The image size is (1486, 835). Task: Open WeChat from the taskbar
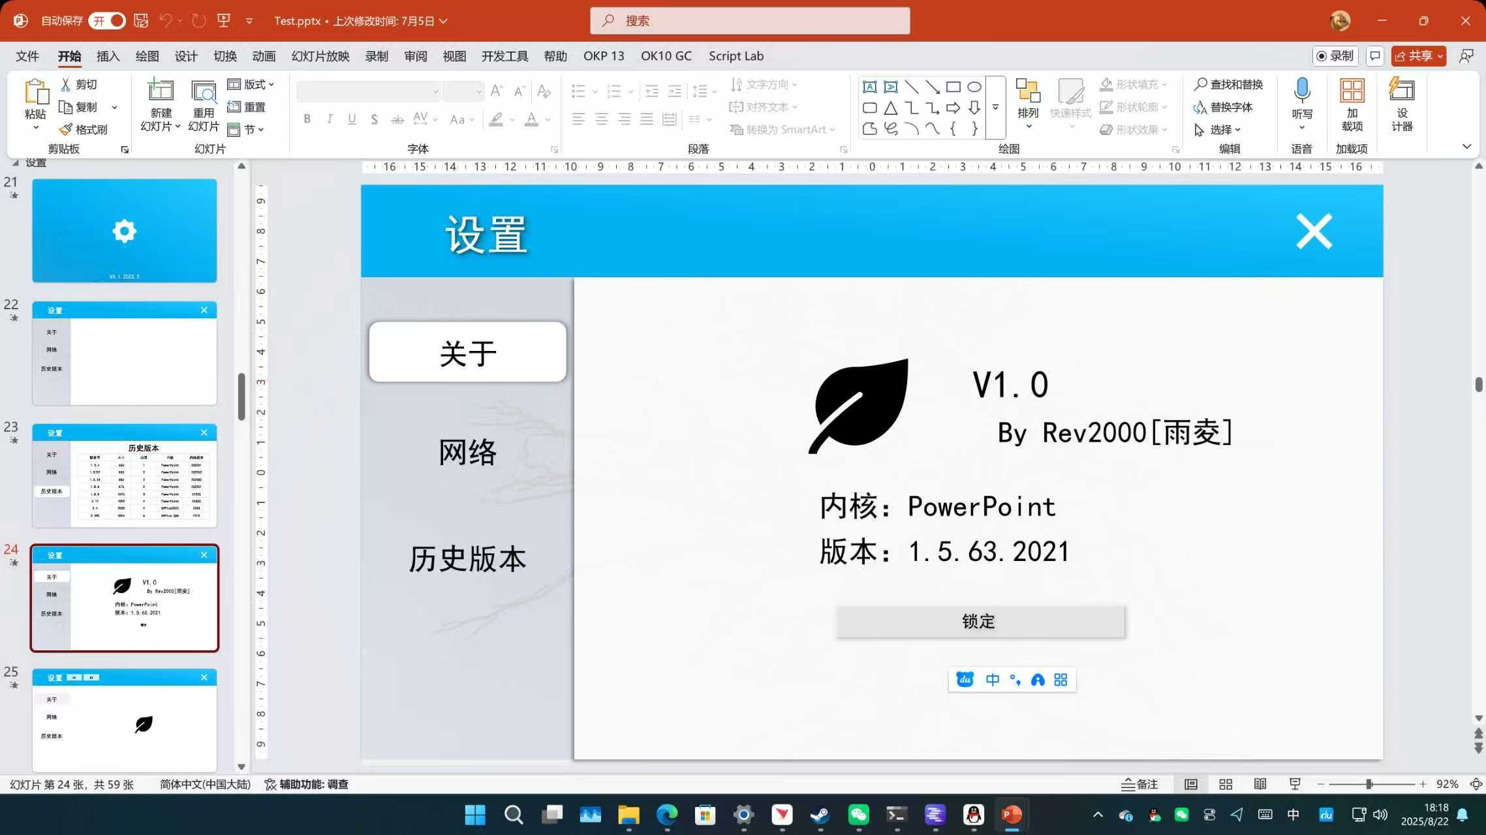click(x=858, y=814)
